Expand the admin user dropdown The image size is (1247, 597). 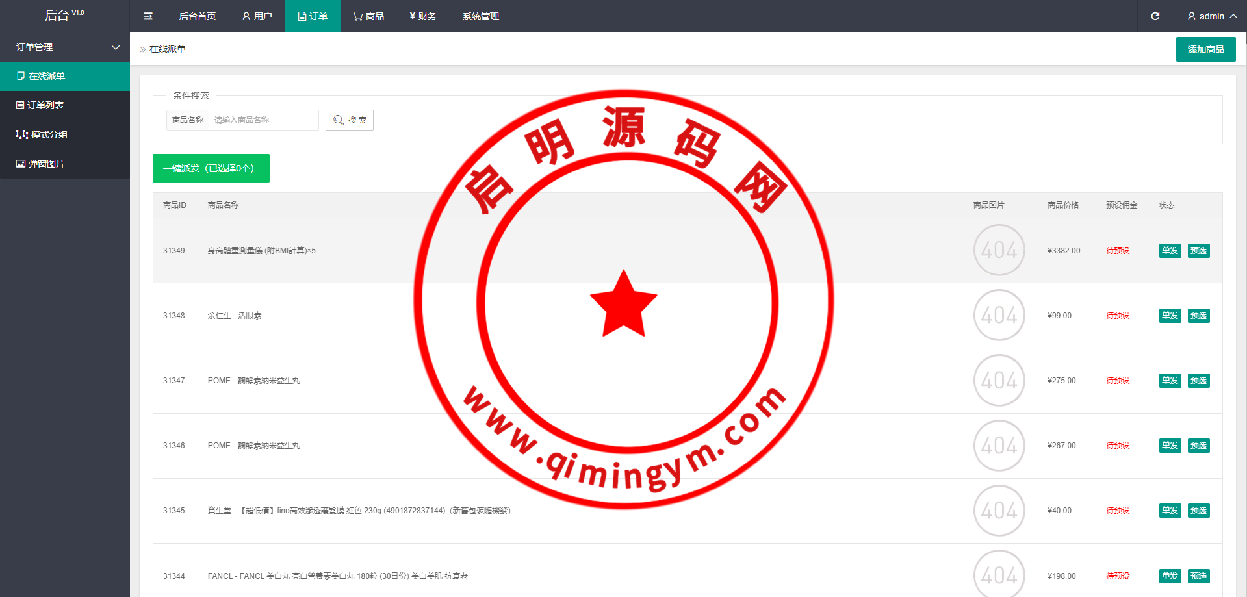(1211, 16)
